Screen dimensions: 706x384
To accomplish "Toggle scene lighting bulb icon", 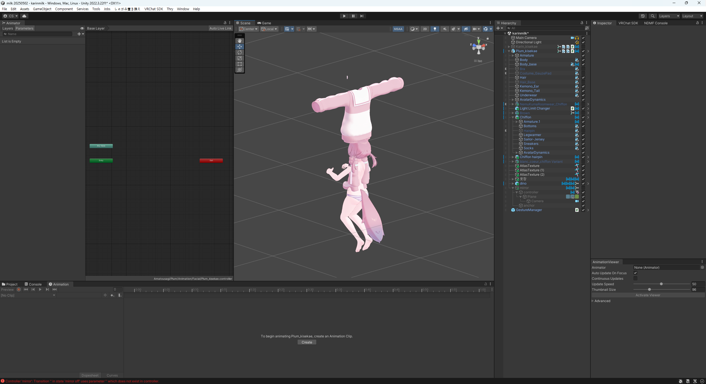I will (x=435, y=29).
